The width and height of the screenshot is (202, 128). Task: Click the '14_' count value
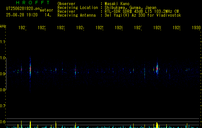(x=48, y=15)
